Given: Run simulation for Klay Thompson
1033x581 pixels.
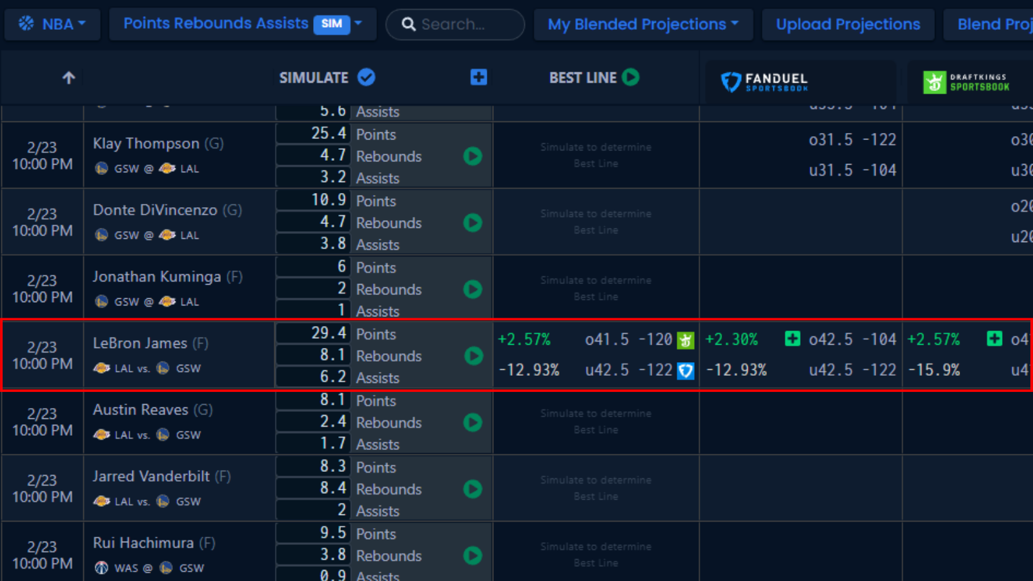Looking at the screenshot, I should tap(473, 156).
